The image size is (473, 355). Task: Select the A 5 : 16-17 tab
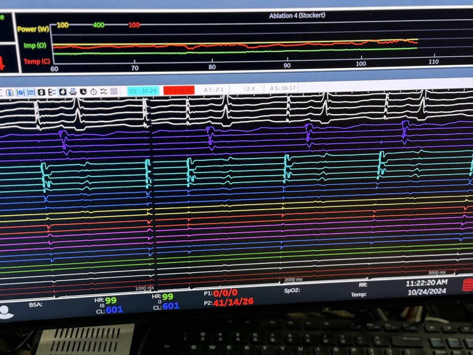283,88
